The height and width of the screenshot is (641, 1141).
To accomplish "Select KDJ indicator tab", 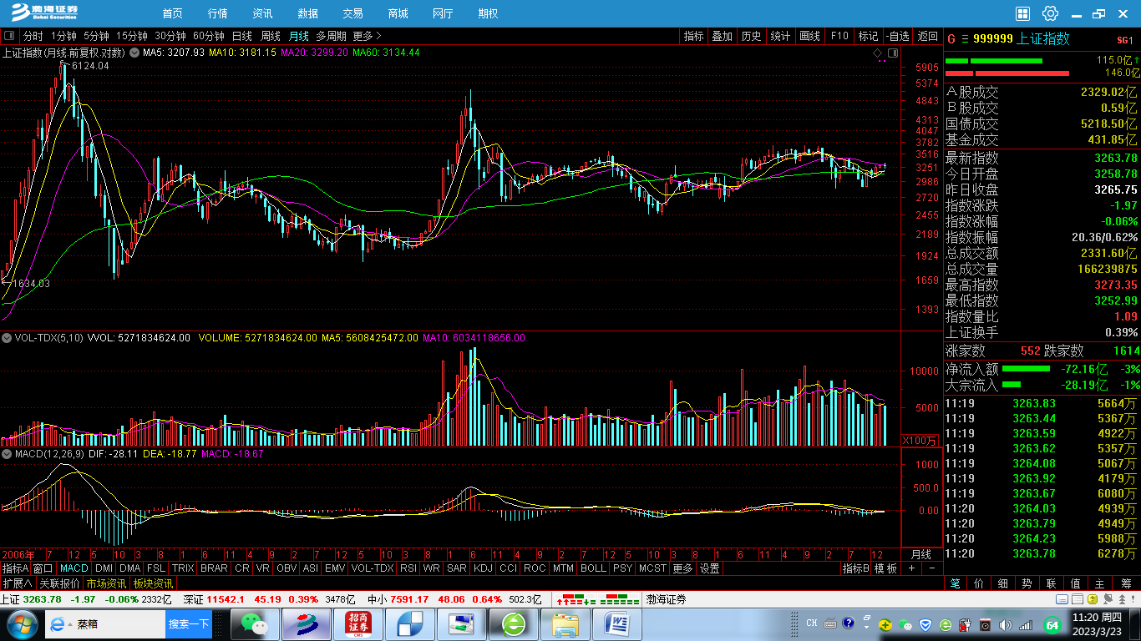I will tap(483, 568).
